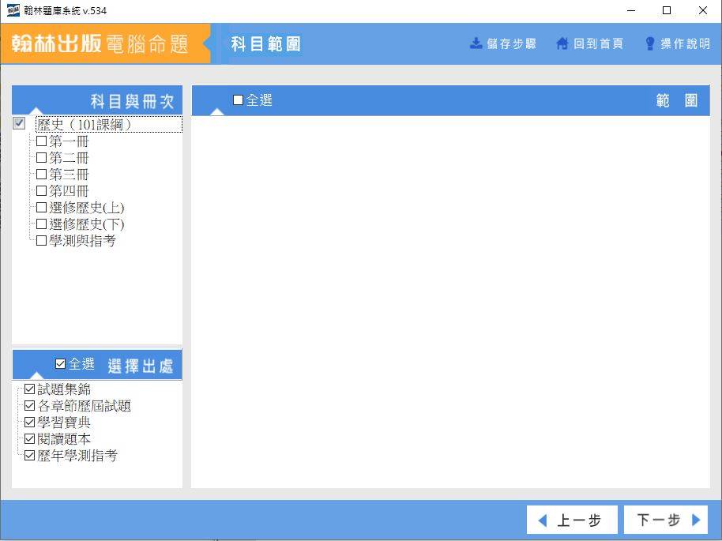Image resolution: width=722 pixels, height=541 pixels.
Task: Check the 選修歷史(下) checkbox
Action: (x=41, y=224)
